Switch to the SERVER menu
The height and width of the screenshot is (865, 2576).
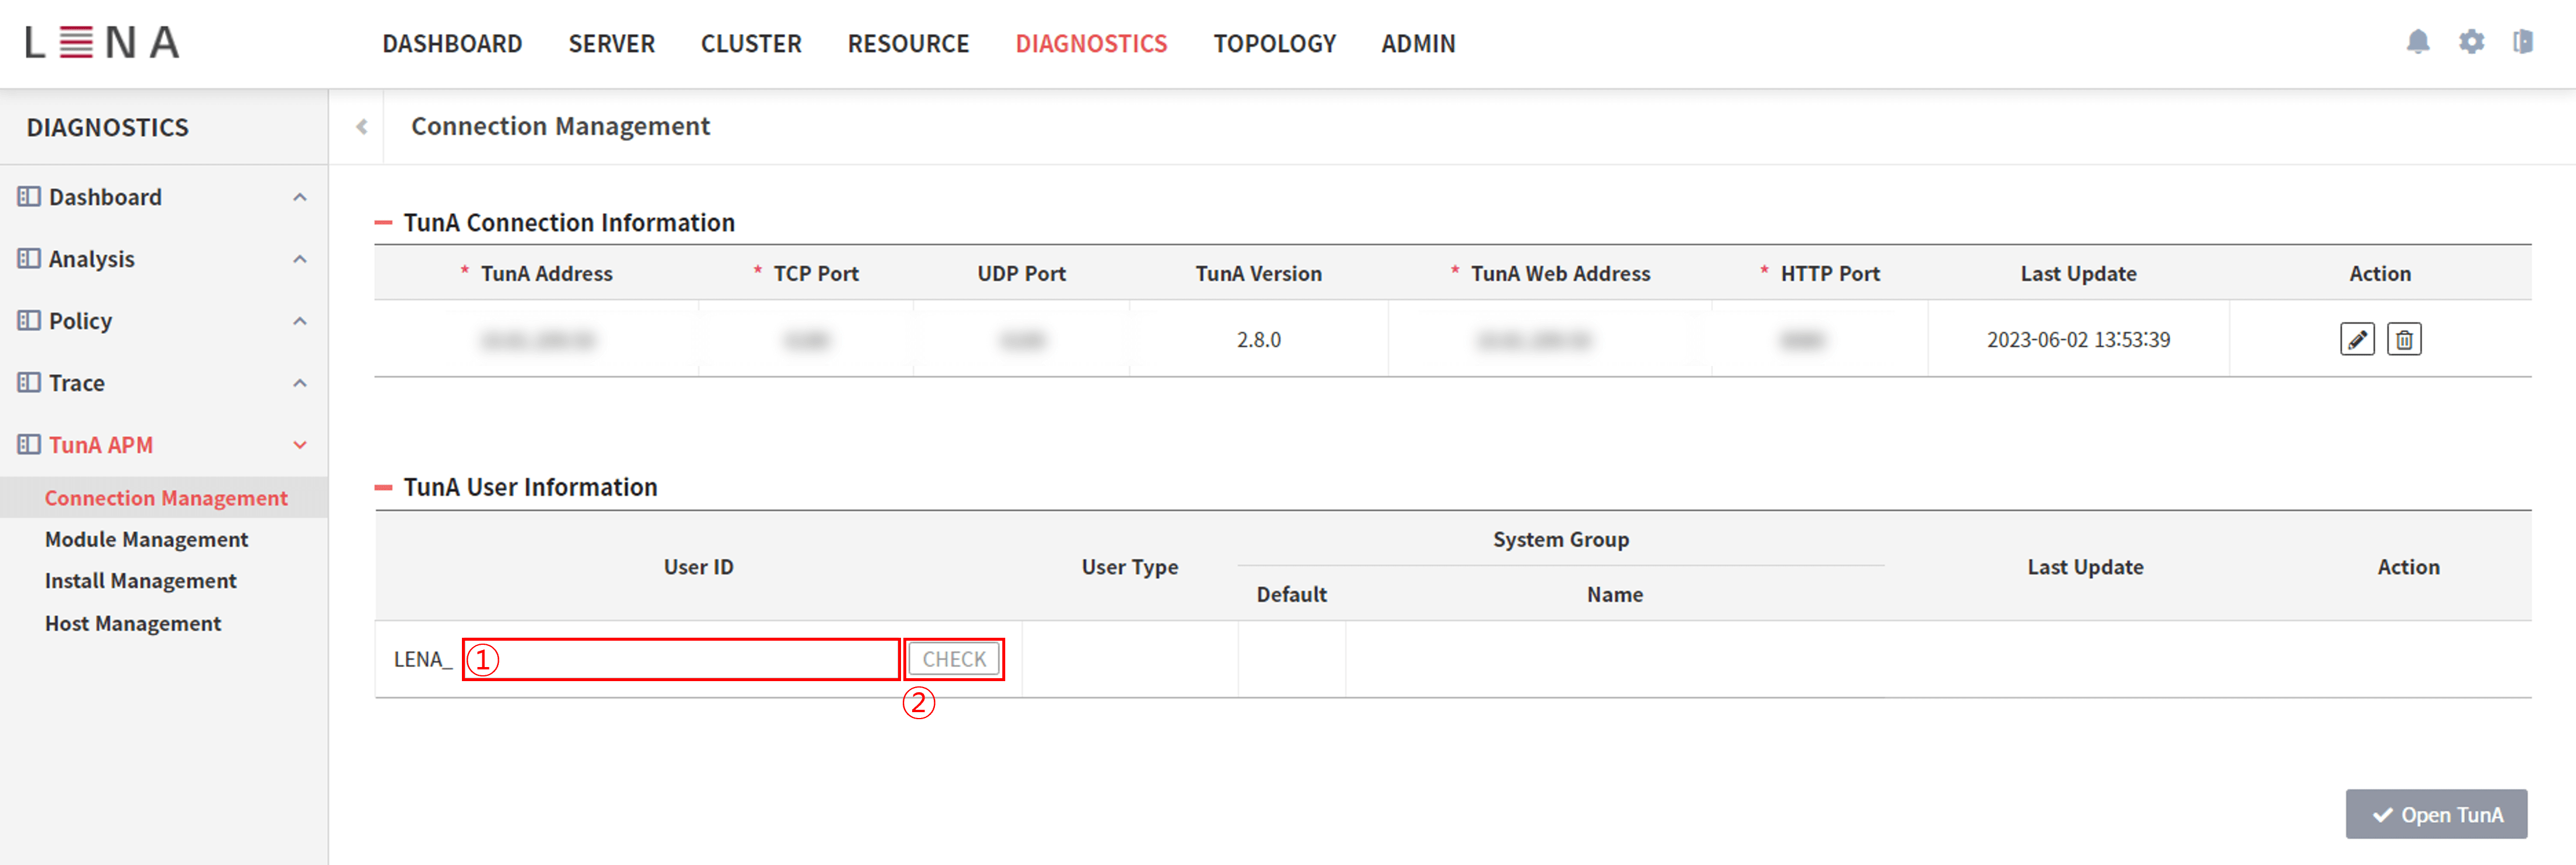pos(611,43)
